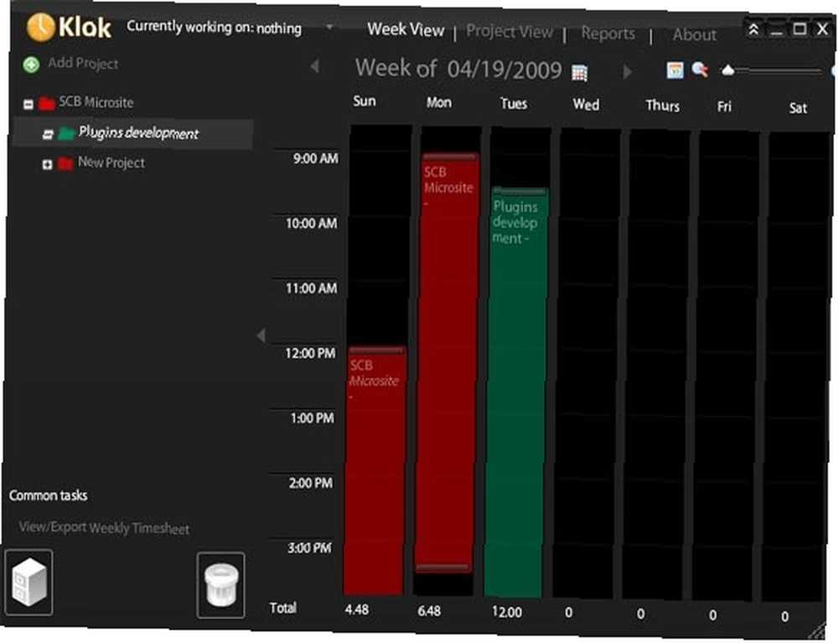Screen dimensions: 838x643
Task: Click the 3:00 PM time label
Action: [x=309, y=548]
